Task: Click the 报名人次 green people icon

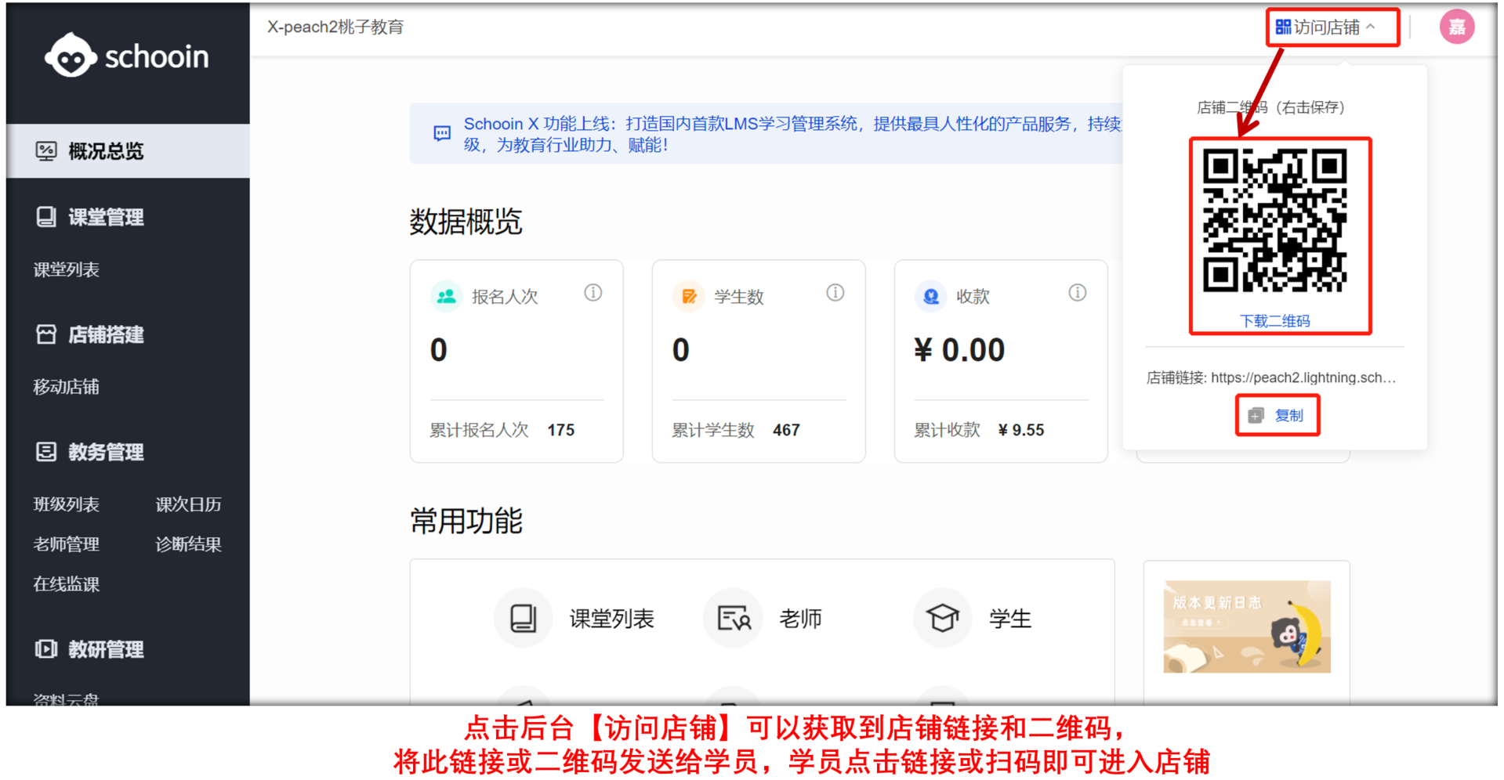Action: [447, 297]
